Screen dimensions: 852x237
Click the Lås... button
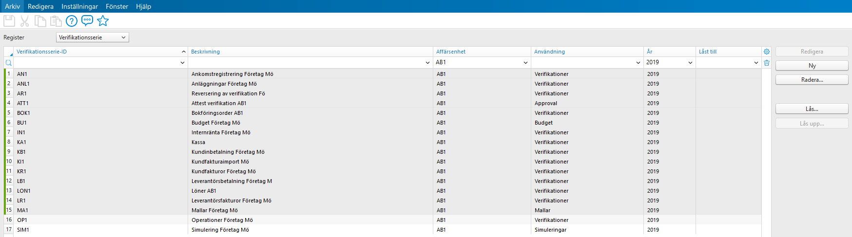point(812,109)
